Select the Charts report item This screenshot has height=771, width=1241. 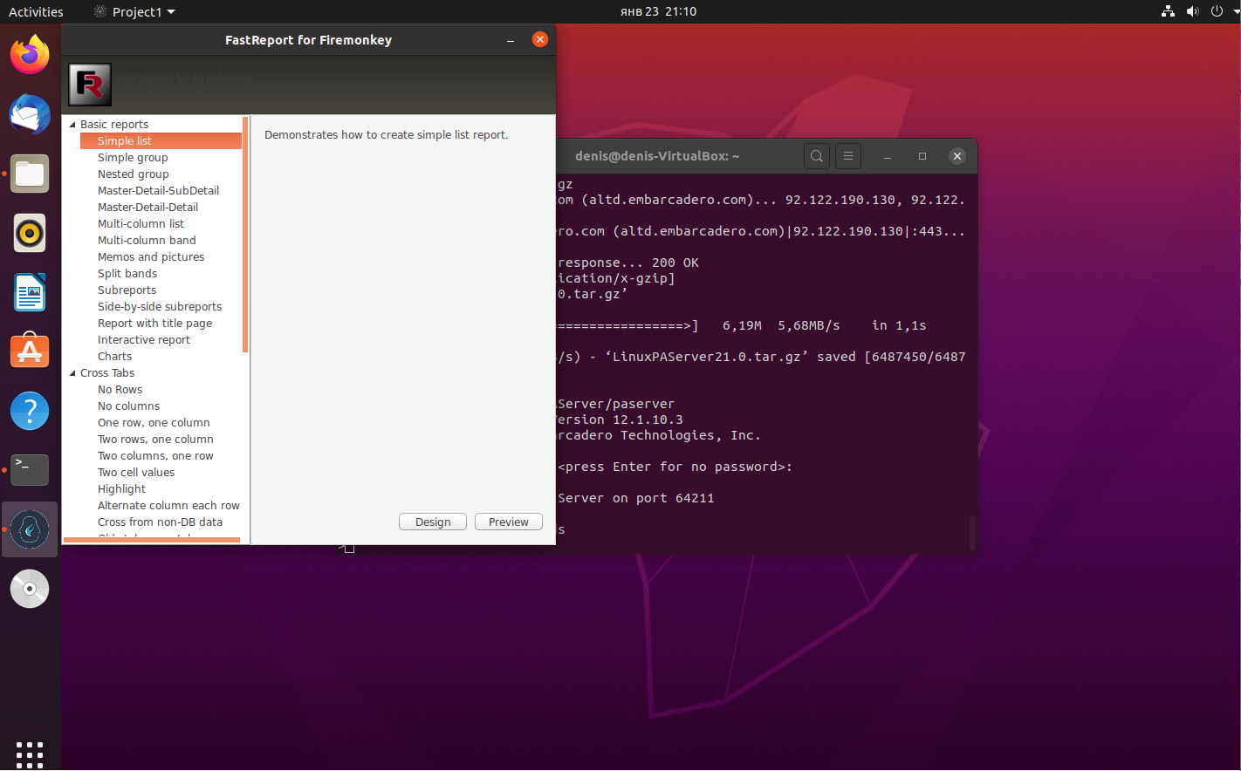tap(114, 357)
